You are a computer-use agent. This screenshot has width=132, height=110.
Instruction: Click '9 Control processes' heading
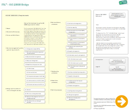click(56, 90)
